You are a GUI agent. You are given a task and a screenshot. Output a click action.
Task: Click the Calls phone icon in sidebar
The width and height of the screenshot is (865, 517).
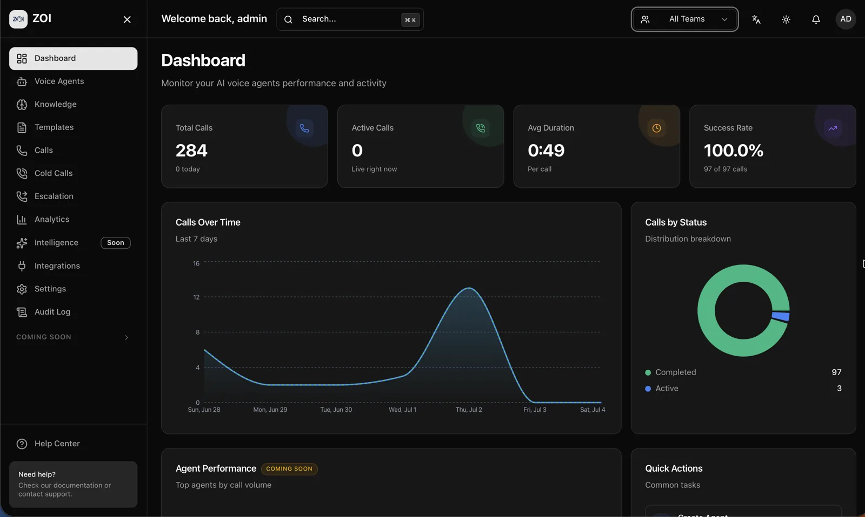pos(22,151)
